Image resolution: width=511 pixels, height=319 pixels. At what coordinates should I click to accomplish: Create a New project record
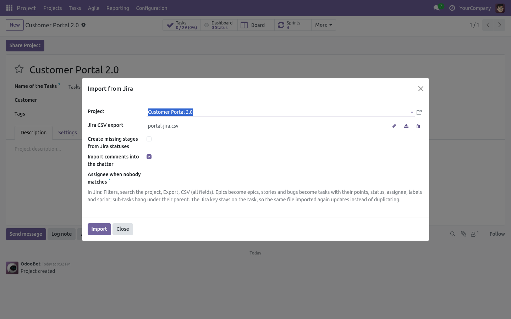coord(15,25)
